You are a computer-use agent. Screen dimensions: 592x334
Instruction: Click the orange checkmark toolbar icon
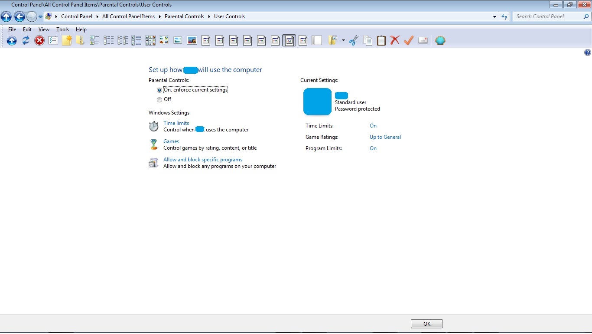409,40
